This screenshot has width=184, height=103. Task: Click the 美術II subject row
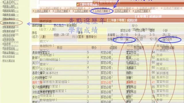coord(108,97)
